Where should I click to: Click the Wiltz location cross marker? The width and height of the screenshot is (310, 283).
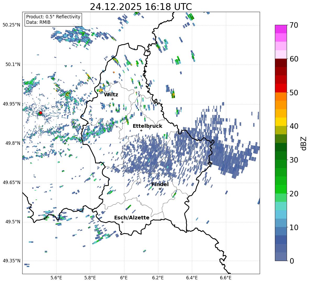click(113, 99)
